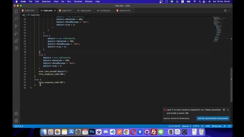
Task: Open the Go menu
Action: [63, 2]
